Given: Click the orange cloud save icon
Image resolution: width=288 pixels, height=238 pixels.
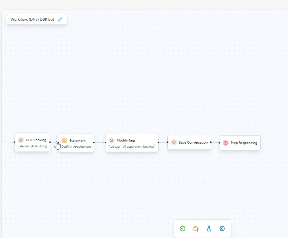Looking at the screenshot, I should 196,229.
